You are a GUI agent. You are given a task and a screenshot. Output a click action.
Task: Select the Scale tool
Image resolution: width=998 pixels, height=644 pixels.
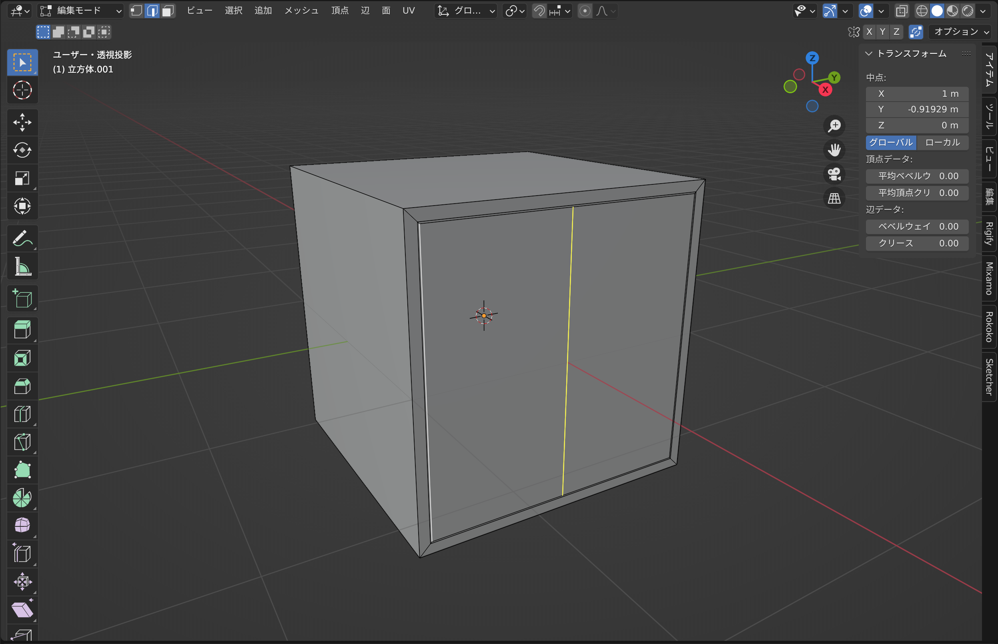[x=22, y=178]
